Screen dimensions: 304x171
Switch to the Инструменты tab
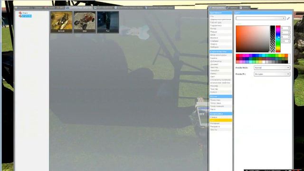(217, 8)
